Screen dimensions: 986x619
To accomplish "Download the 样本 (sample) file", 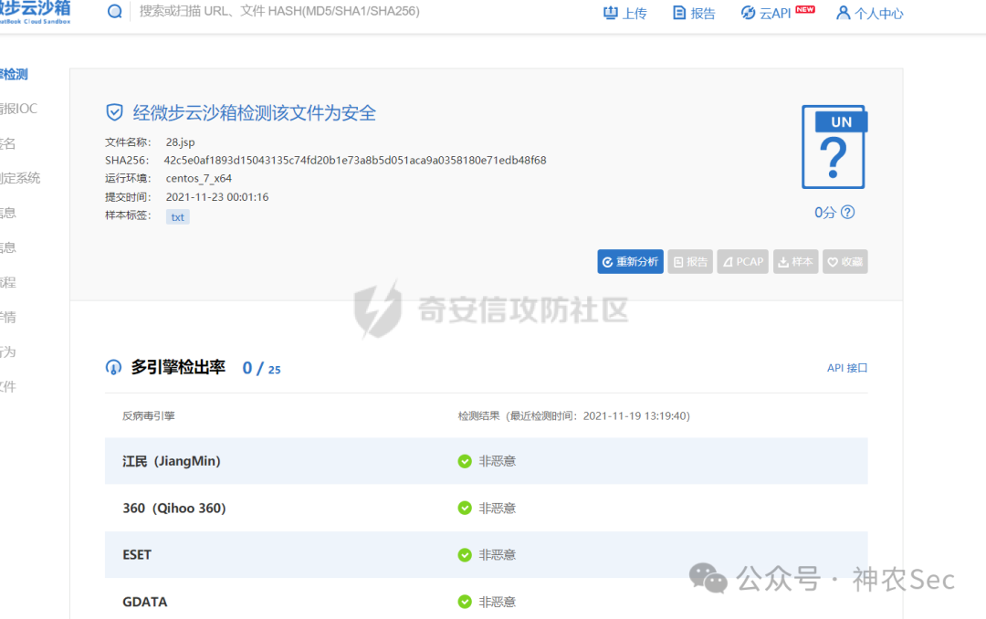I will [795, 261].
